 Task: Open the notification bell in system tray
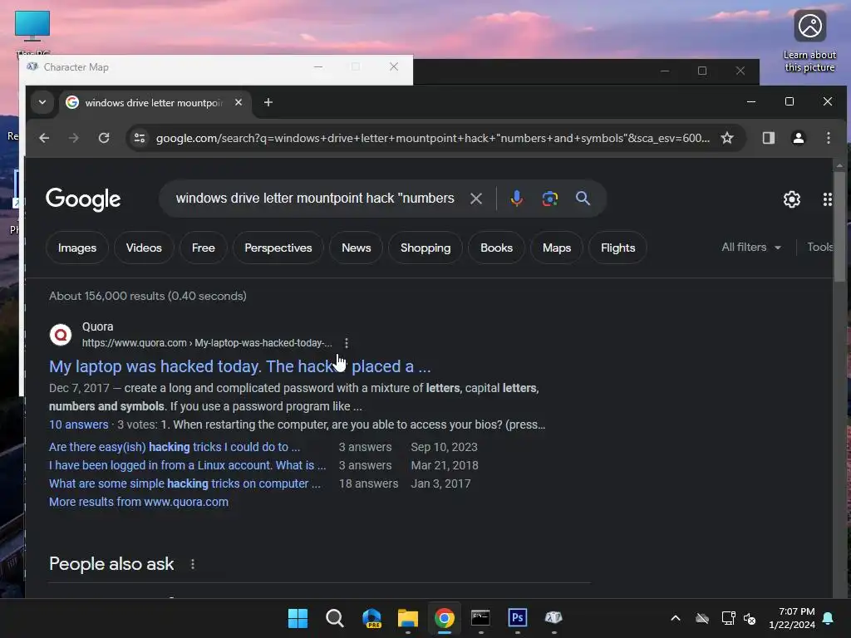point(829,618)
